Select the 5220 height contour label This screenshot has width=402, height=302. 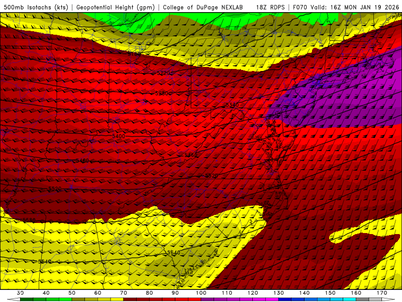click(164, 73)
